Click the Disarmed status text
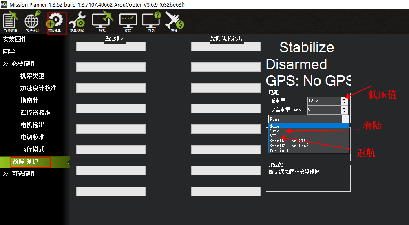This screenshot has width=409, height=225. click(296, 64)
